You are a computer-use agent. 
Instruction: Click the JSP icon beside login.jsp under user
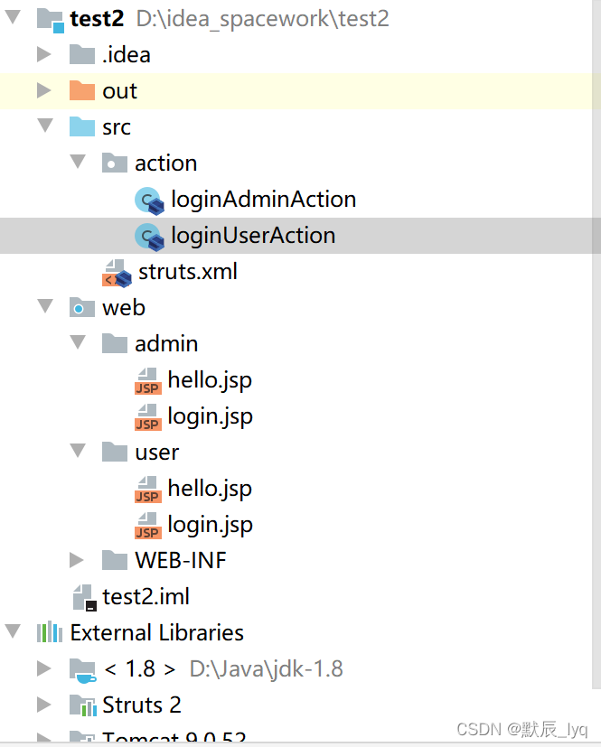148,525
